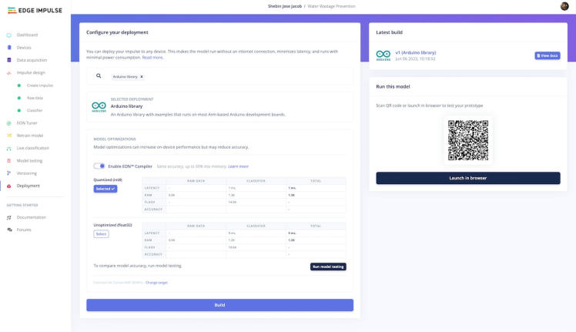Click the Arduino logo in Latest build
This screenshot has width=576, height=332.
coord(383,55)
